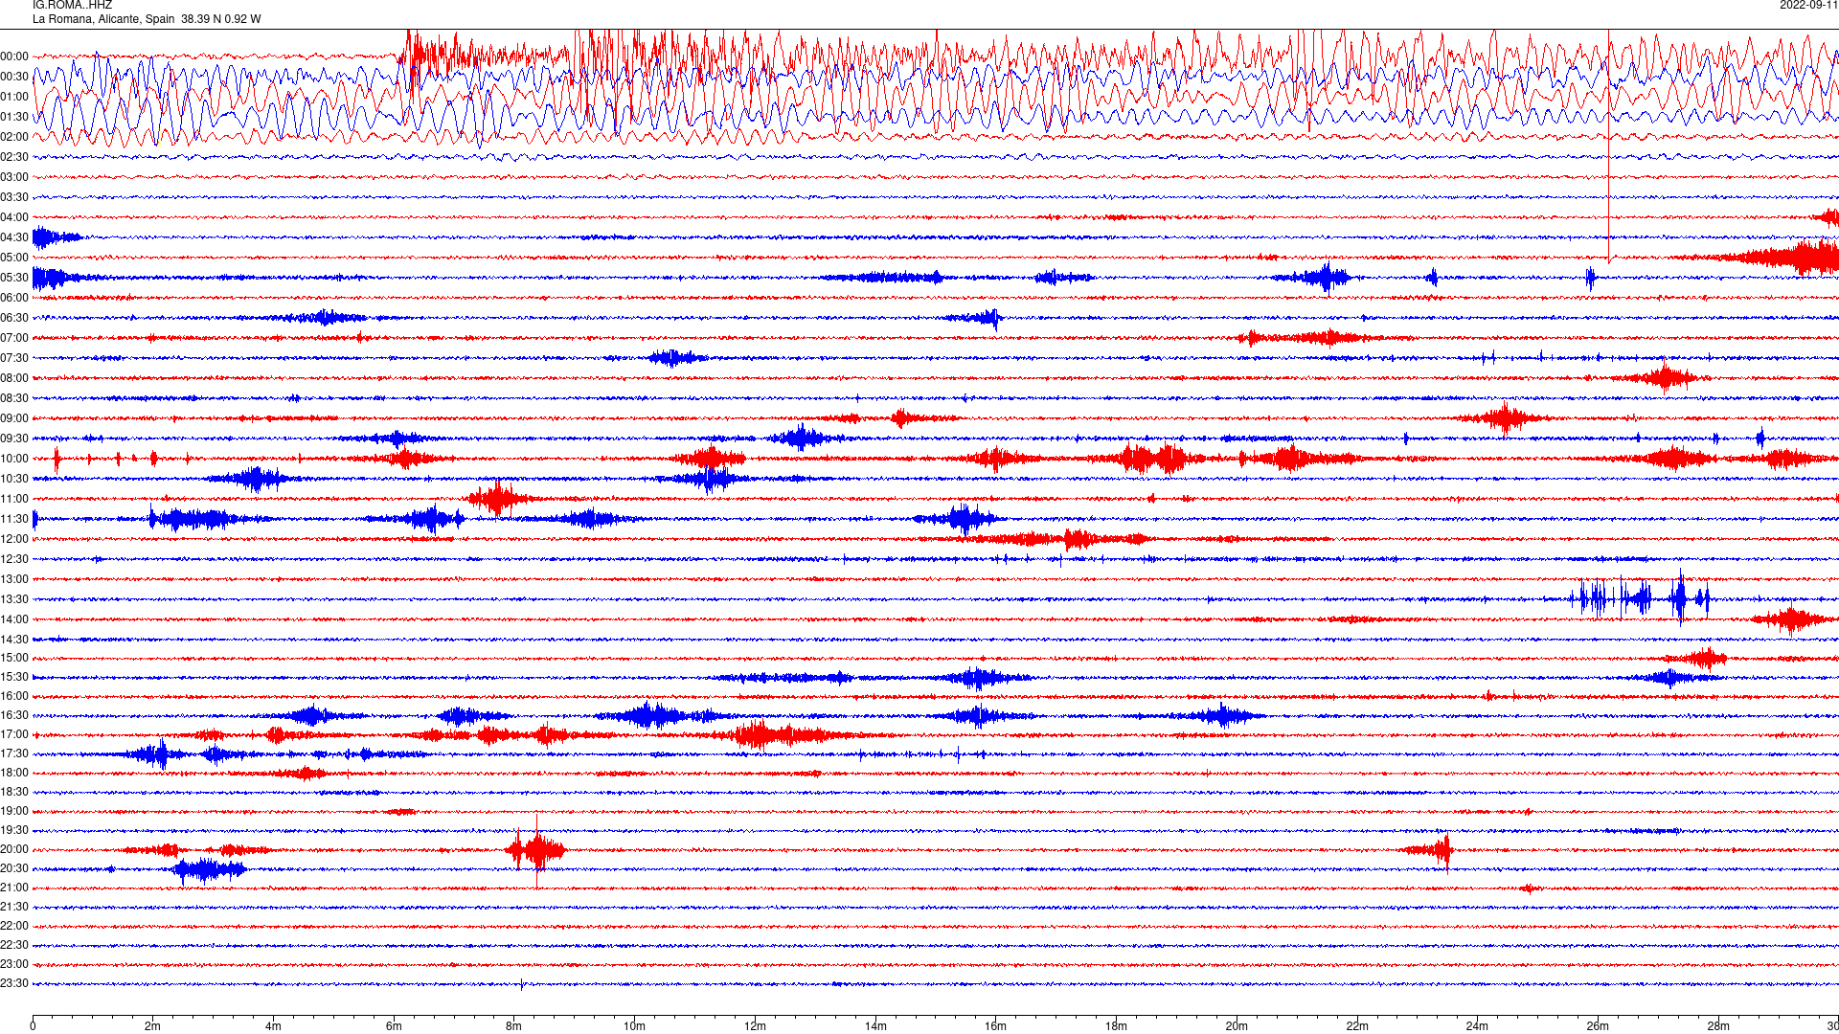Click the 15:30 trace time label
1839x1034 pixels.
pyautogui.click(x=14, y=677)
